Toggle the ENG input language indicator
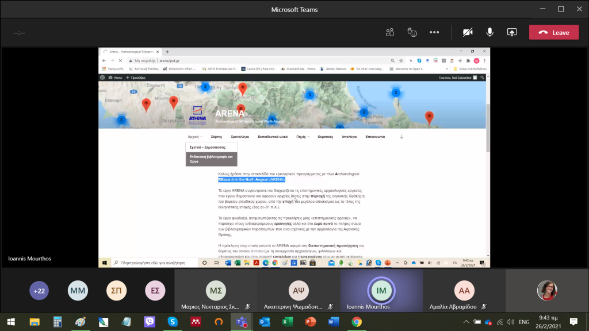Screen dimensions: 589x331 524,322
